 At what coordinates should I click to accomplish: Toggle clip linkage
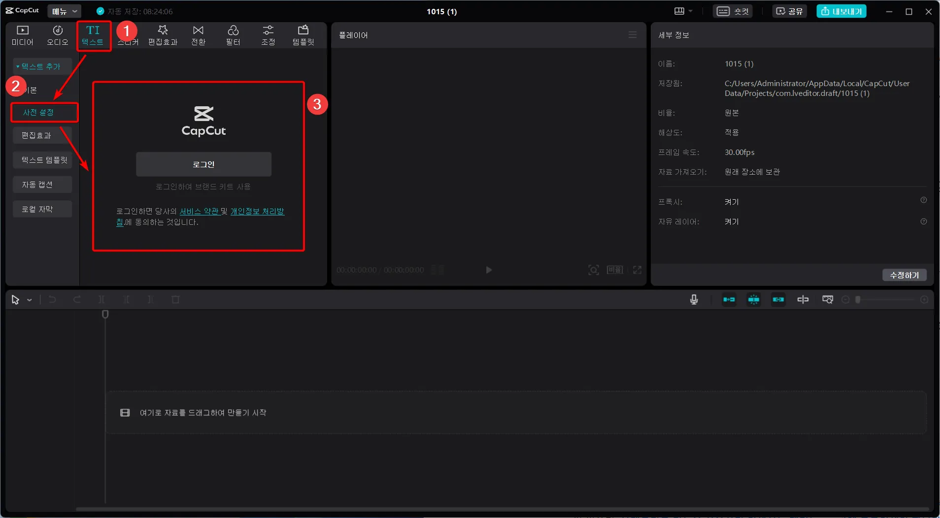[x=778, y=300]
